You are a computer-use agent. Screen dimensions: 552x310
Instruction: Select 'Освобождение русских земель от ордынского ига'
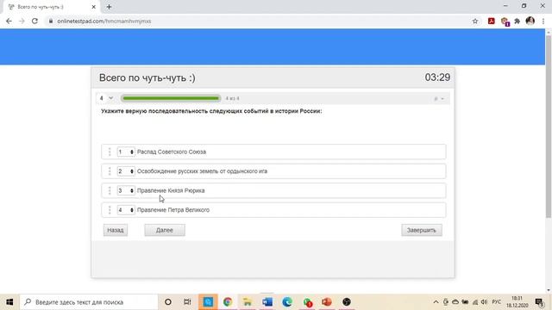202,171
